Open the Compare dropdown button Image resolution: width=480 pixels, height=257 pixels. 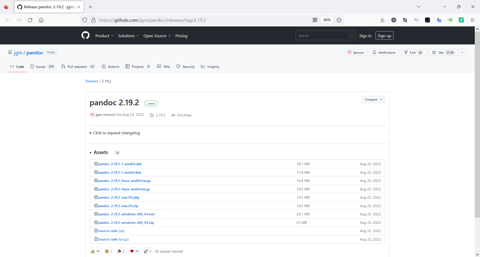point(373,100)
